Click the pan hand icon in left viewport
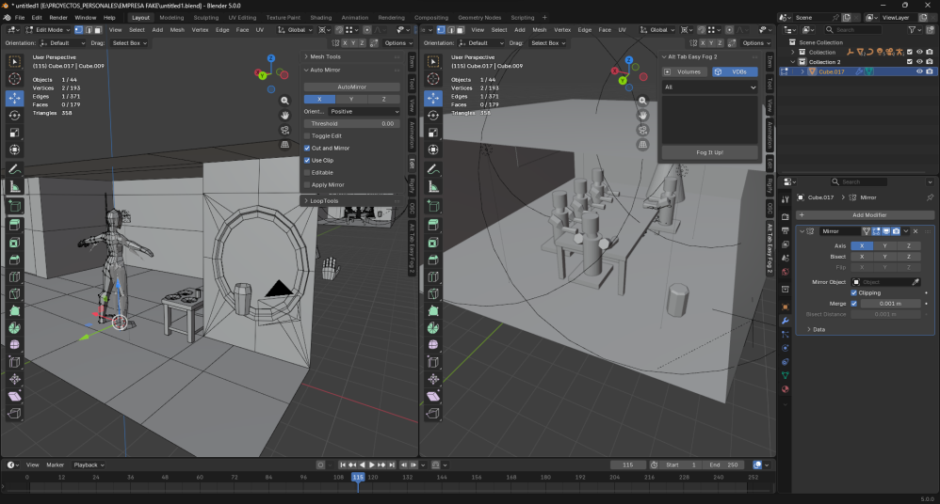Viewport: 940px width, 504px height. tap(284, 115)
